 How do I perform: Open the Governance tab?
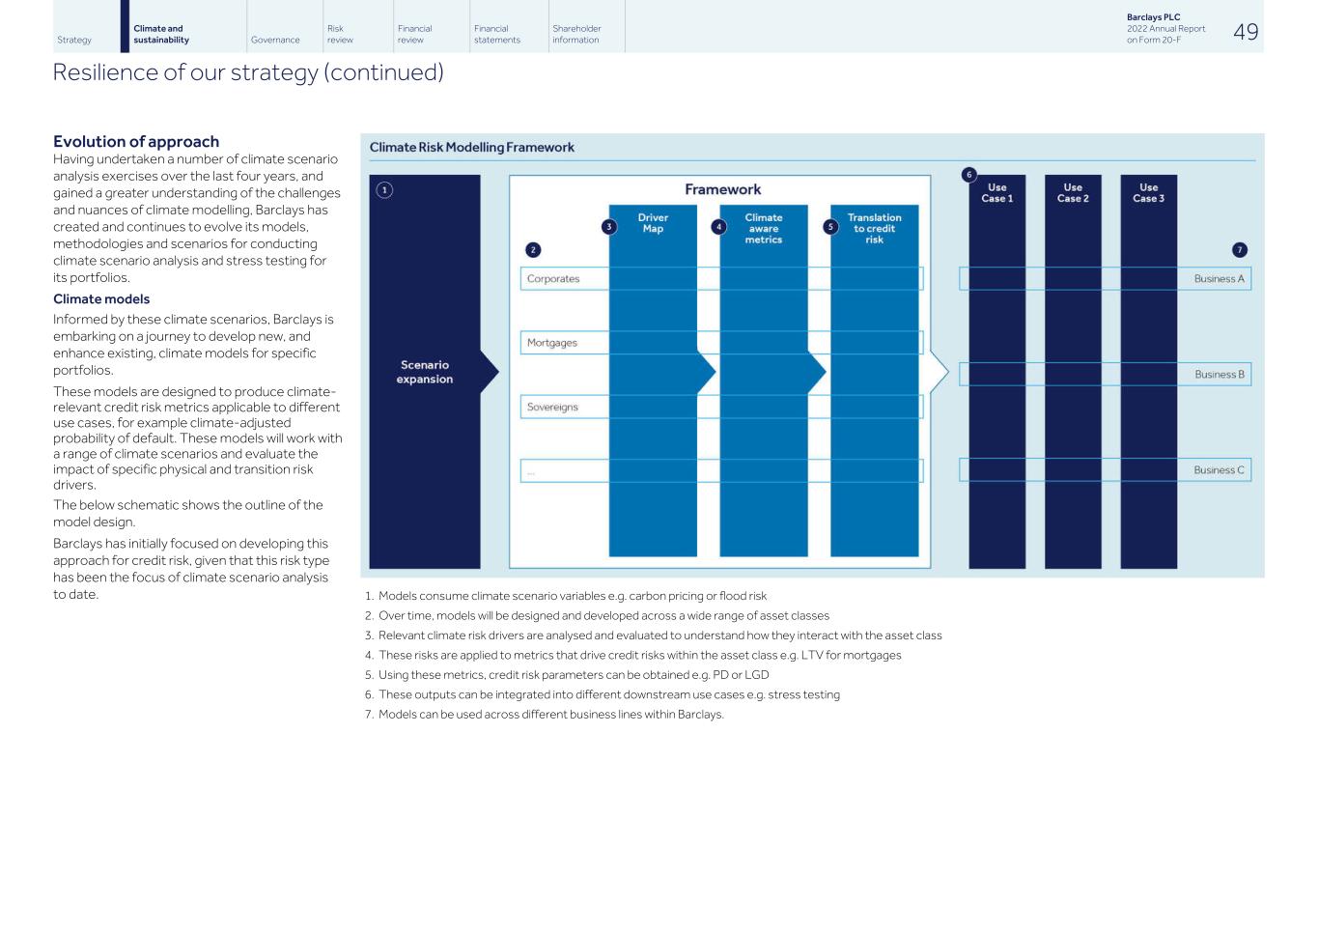pyautogui.click(x=275, y=40)
